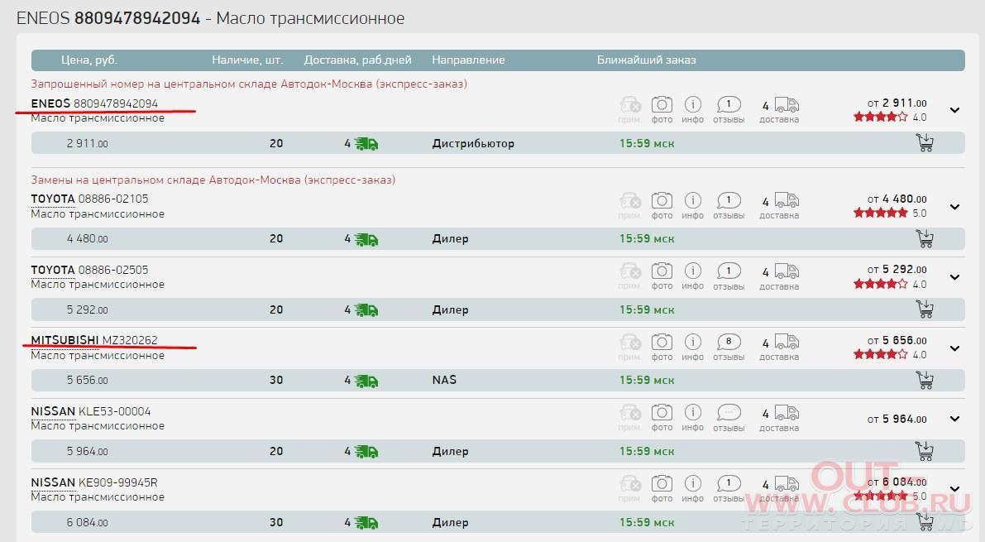This screenshot has height=542, width=985.
Task: Add ENEOS 2 911.00 offer to cart
Action: (x=925, y=142)
